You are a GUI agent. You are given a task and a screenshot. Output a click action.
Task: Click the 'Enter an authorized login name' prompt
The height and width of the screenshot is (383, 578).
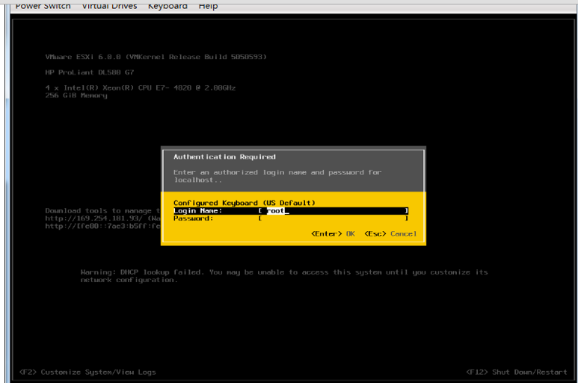click(277, 176)
